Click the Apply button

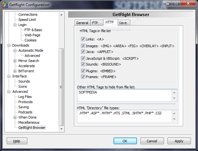179,141
